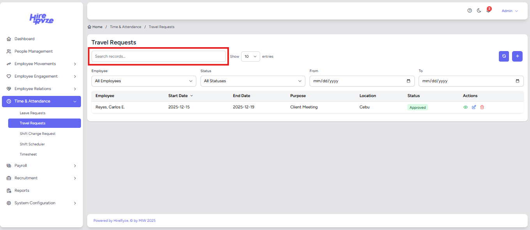Open Leave Requests in sidebar
The width and height of the screenshot is (530, 230).
coord(33,113)
